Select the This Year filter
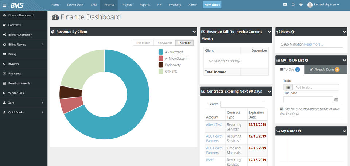 coord(184,43)
